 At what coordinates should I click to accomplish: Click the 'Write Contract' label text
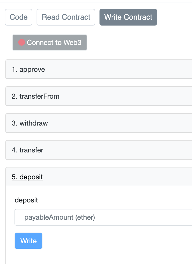pyautogui.click(x=128, y=17)
